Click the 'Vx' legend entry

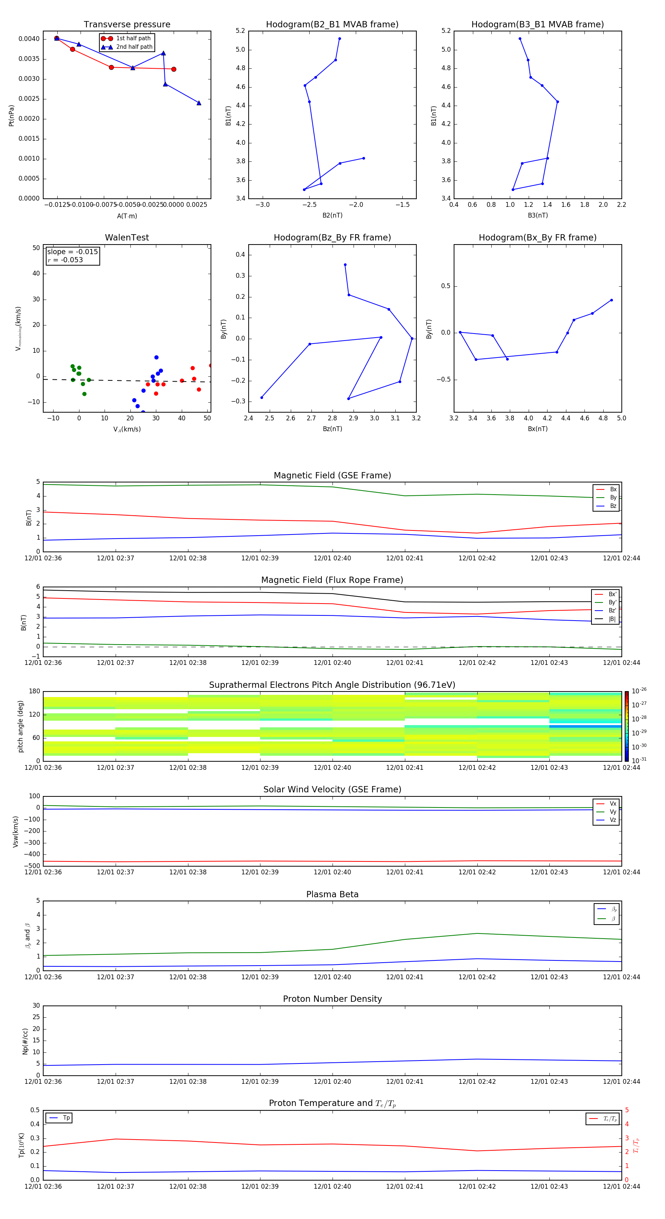tap(606, 803)
